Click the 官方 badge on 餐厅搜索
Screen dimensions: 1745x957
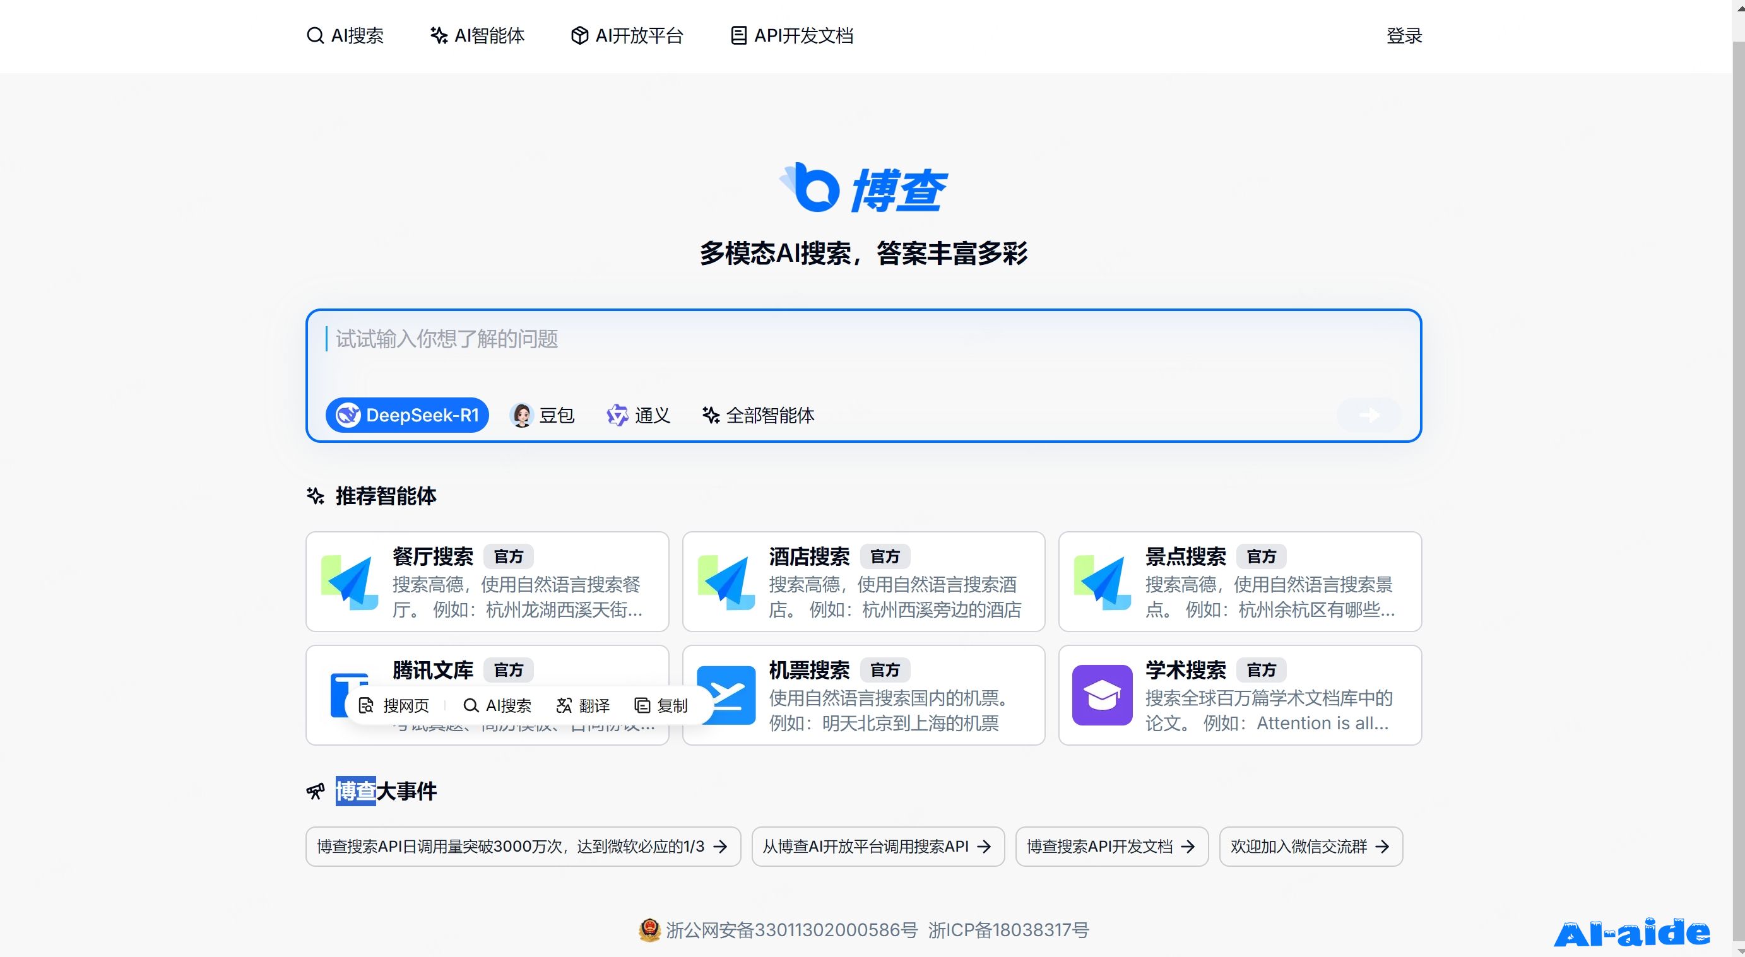509,557
